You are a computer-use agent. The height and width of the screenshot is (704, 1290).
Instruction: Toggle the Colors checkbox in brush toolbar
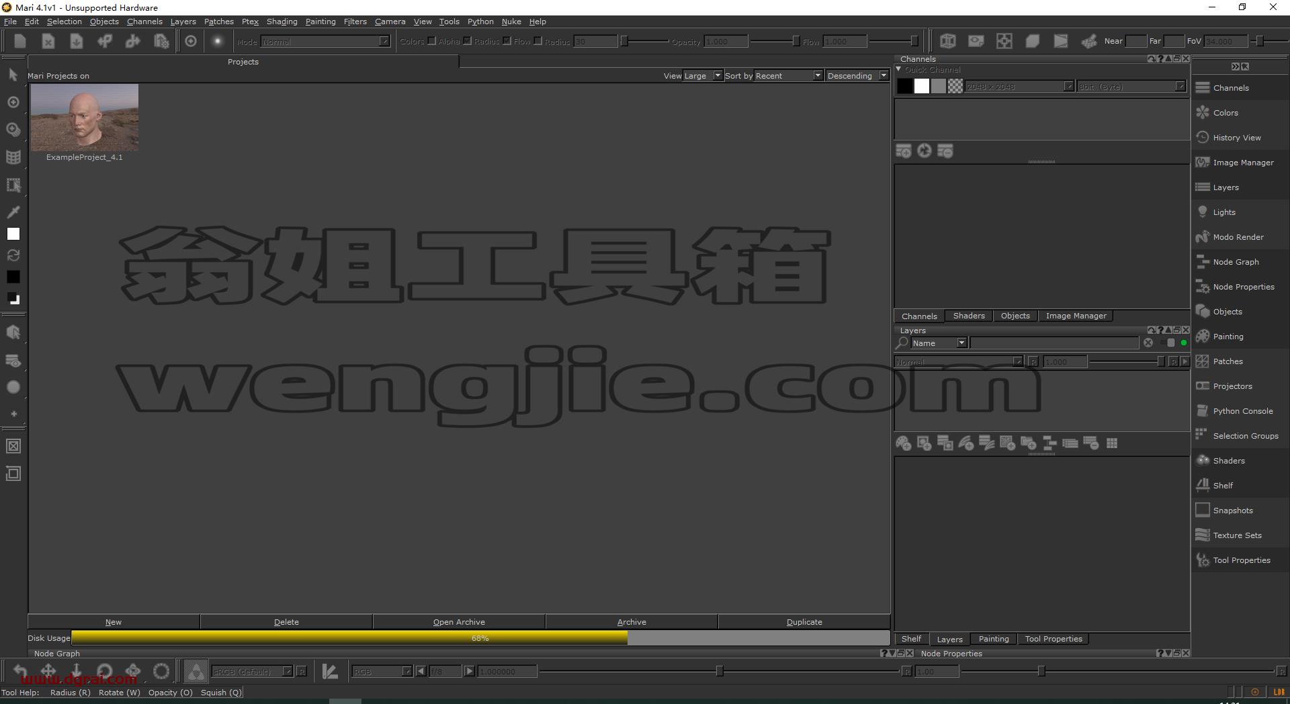pyautogui.click(x=431, y=41)
